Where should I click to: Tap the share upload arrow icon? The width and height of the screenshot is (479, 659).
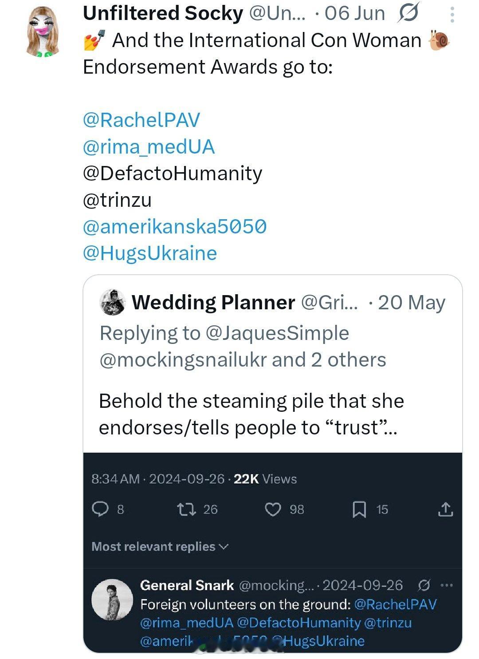click(445, 509)
